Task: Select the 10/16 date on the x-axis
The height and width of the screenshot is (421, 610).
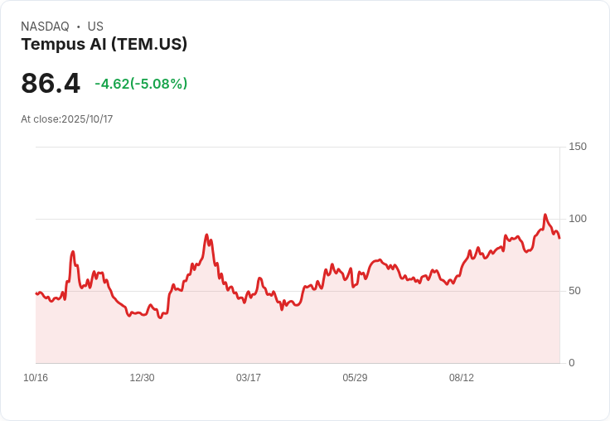Action: tap(36, 378)
